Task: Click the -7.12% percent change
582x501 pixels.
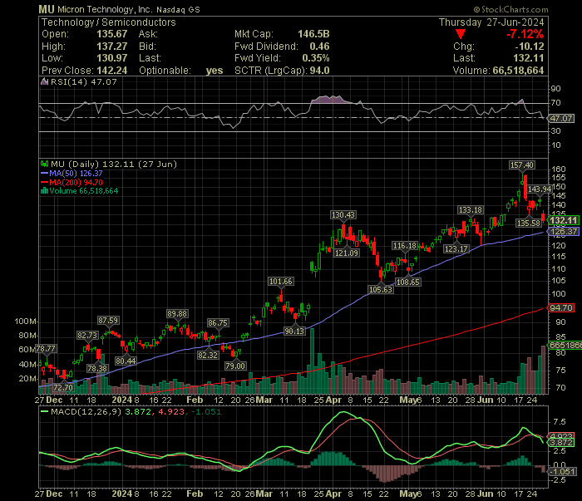Action: (x=525, y=35)
